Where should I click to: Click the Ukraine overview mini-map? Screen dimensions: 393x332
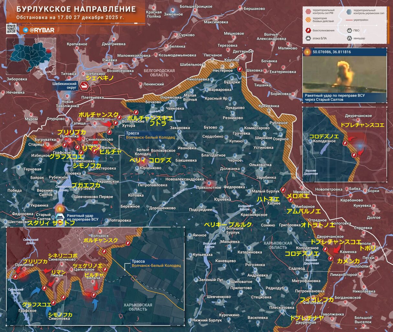(x=31, y=56)
